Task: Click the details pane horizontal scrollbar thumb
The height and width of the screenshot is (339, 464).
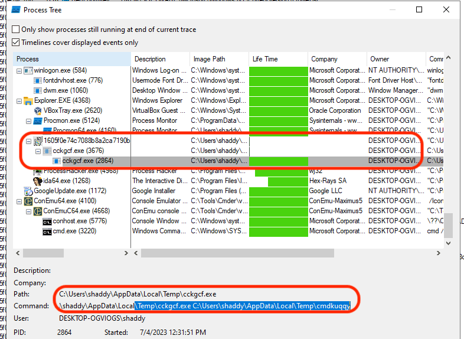Action: tap(237, 253)
